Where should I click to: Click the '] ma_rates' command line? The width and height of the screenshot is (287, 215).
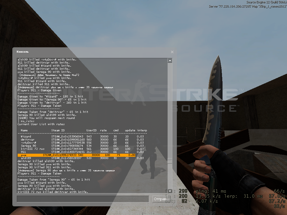tap(26, 121)
